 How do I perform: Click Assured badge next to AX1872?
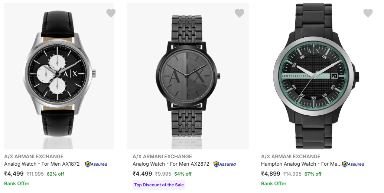coord(96,164)
